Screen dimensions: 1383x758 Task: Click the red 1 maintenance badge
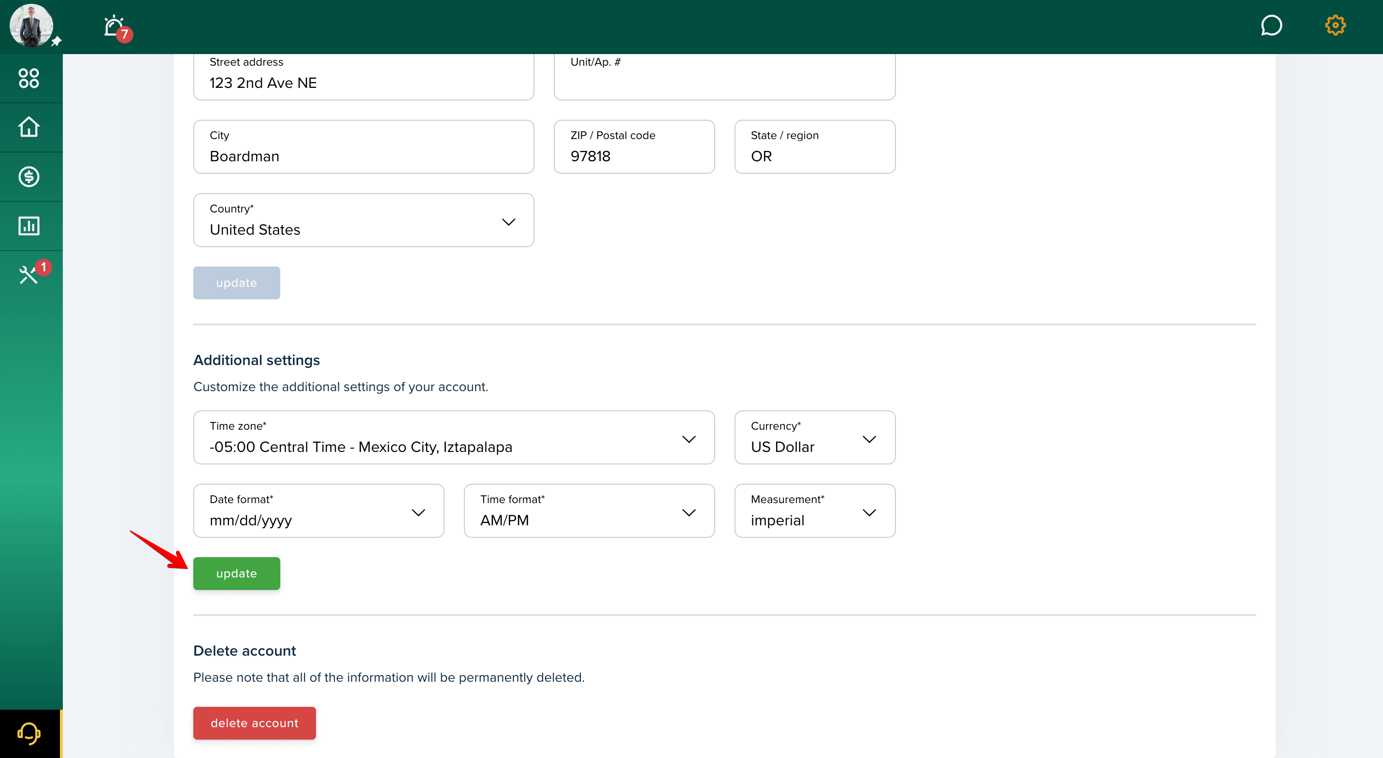43,267
